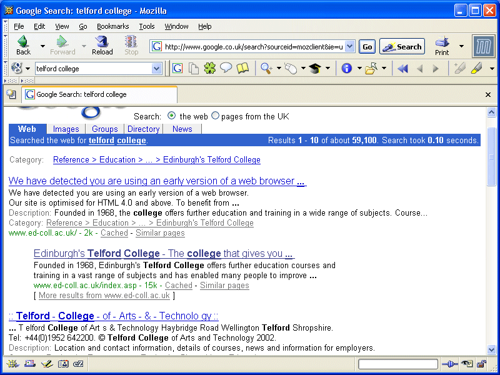Image resolution: width=500 pixels, height=375 pixels.
Task: Open 'Edinburgh's Telford College - The college' result link
Action: tap(163, 254)
